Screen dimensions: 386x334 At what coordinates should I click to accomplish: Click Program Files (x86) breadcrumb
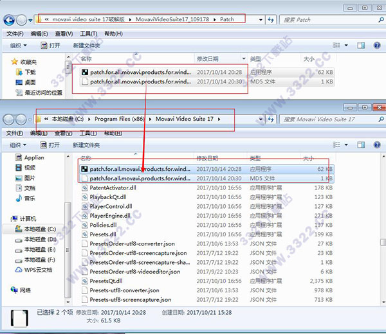[120, 119]
